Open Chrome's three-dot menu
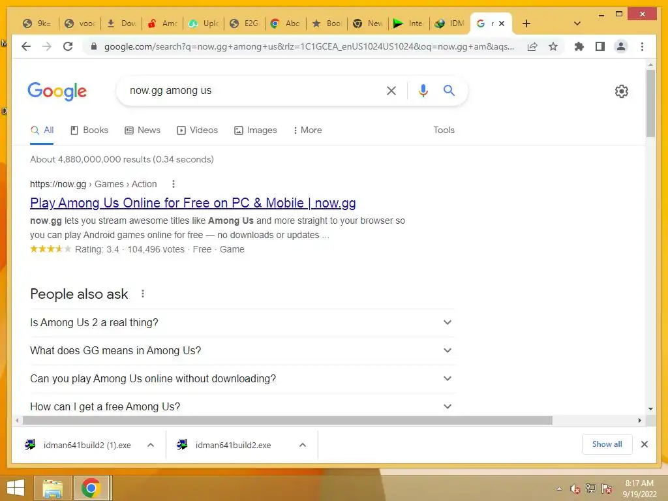 (x=642, y=46)
